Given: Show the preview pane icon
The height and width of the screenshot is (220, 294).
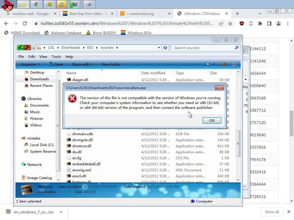Looking at the screenshot, I should pyautogui.click(x=224, y=64).
